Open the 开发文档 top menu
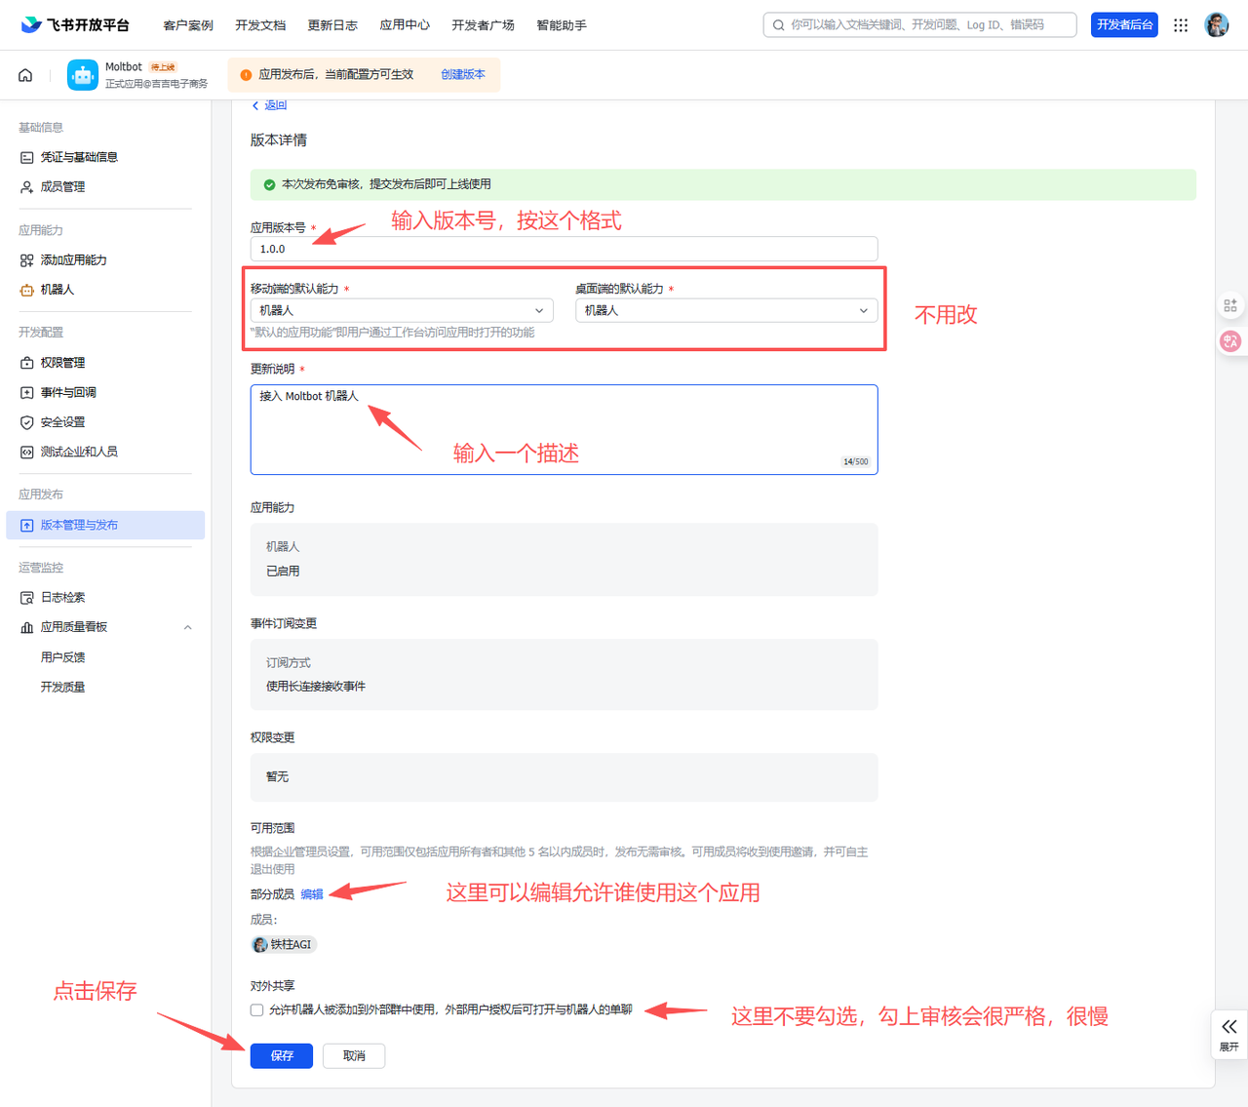This screenshot has height=1107, width=1248. pos(260,25)
